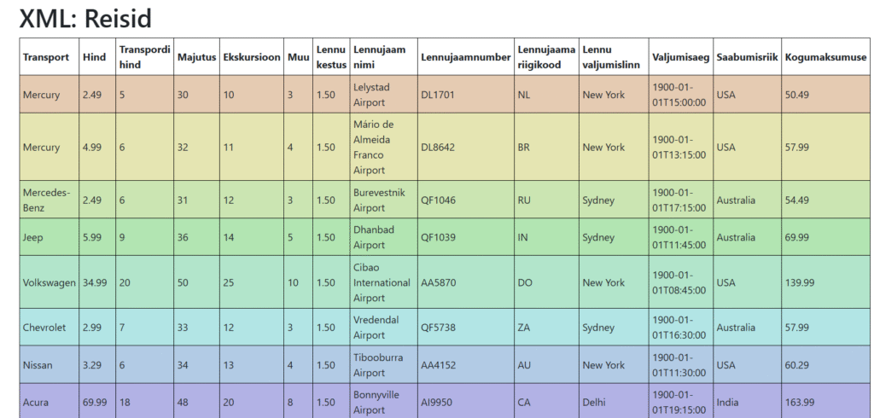Select flight number DL1701
Viewport: 874px width, 418px height.
[438, 95]
